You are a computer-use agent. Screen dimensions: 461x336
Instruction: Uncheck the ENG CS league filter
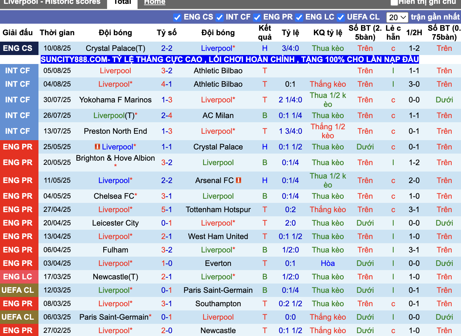pyautogui.click(x=177, y=17)
